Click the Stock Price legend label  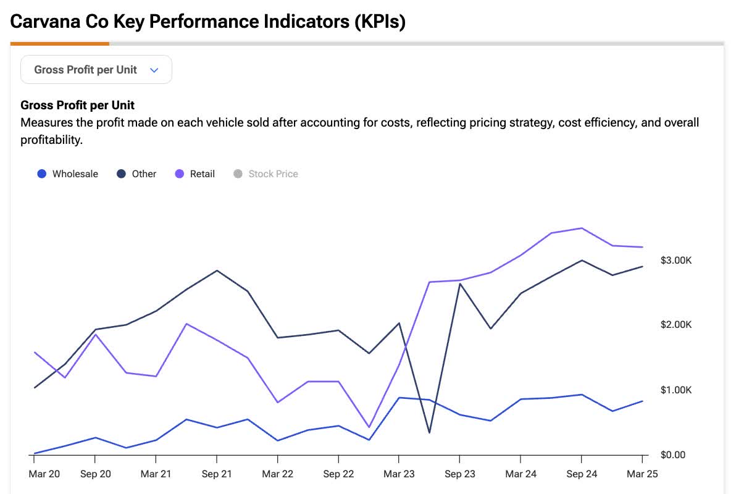[x=274, y=174]
